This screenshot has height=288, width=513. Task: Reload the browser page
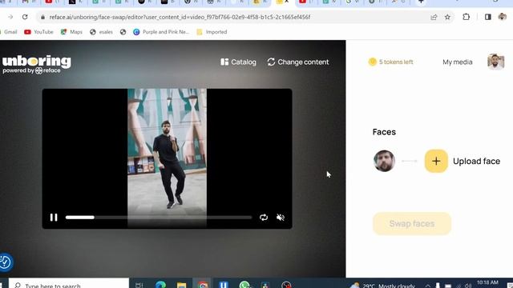pos(25,17)
